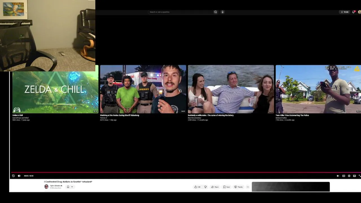Open the Best Documentary channel link

[x=194, y=118]
